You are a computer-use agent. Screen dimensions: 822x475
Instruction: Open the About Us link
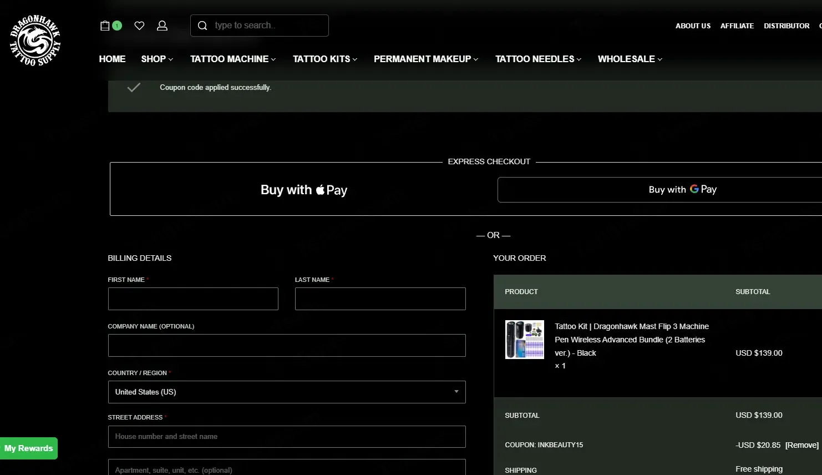tap(693, 26)
